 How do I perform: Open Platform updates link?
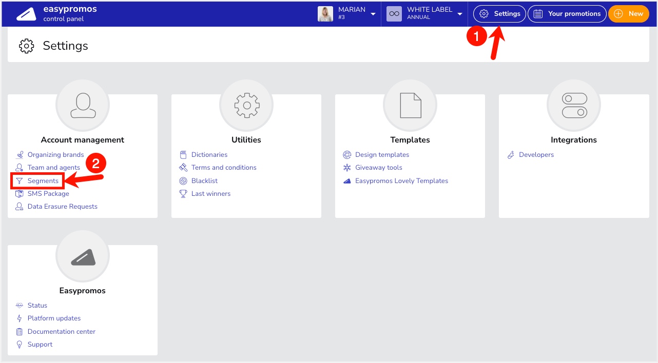point(54,318)
